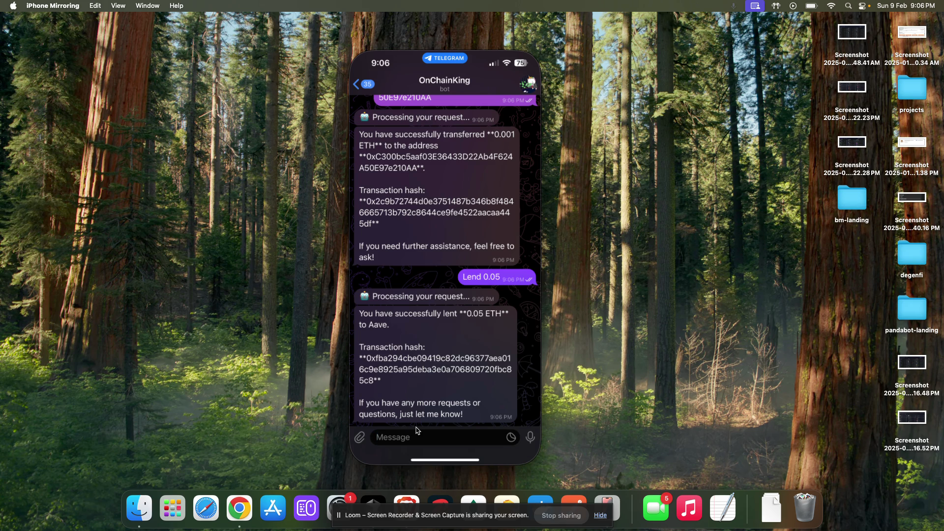Image resolution: width=944 pixels, height=531 pixels.
Task: Select the degenfi folder on desktop
Action: 912,254
